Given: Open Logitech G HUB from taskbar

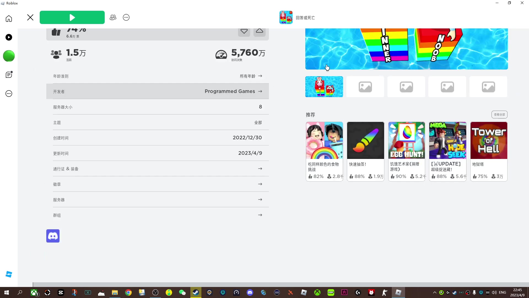Looking at the screenshot, I should (358, 292).
